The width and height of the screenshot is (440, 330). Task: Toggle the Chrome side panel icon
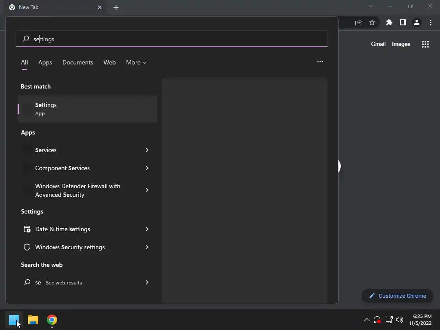(x=403, y=22)
